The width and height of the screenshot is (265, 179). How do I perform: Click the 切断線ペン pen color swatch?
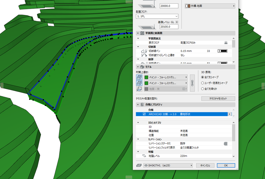coord(222,51)
